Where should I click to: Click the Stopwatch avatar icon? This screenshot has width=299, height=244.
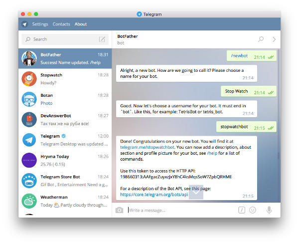click(x=29, y=79)
